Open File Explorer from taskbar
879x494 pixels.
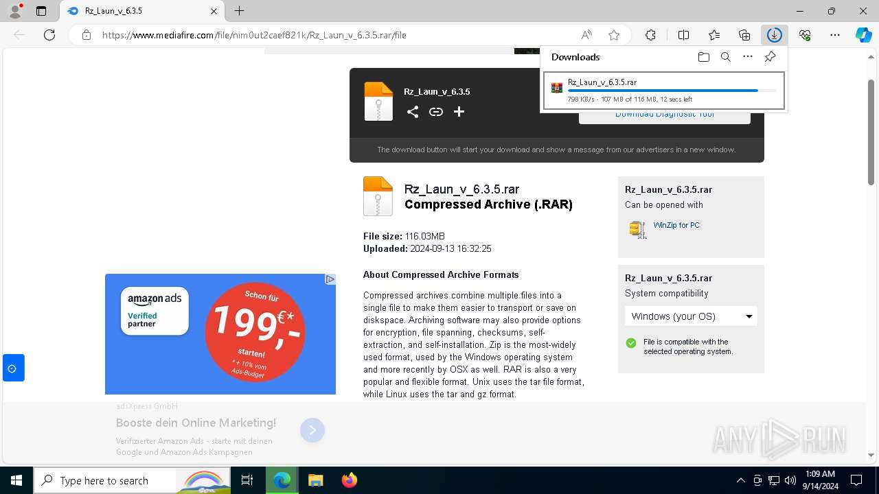(316, 480)
